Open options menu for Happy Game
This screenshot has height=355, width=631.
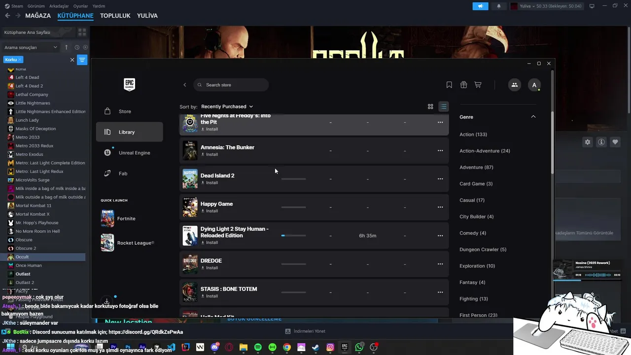click(x=440, y=207)
